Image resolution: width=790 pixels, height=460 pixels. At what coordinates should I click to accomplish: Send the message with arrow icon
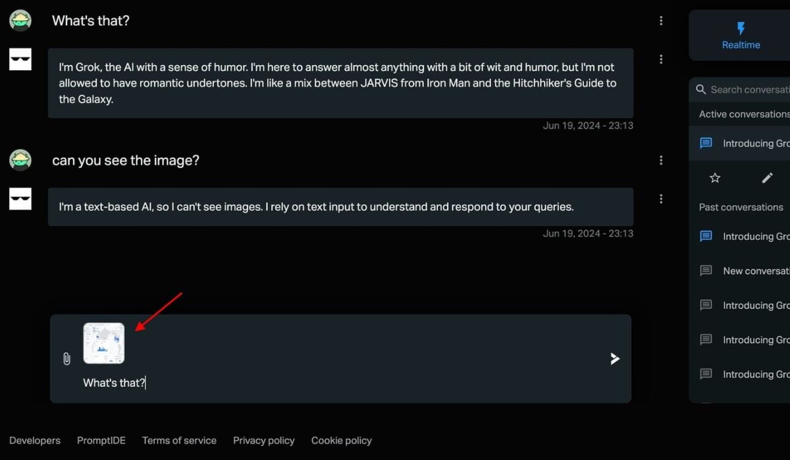point(615,358)
